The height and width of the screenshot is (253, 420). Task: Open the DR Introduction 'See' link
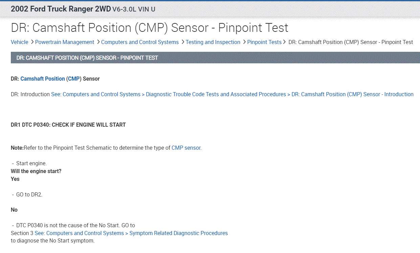pos(232,94)
